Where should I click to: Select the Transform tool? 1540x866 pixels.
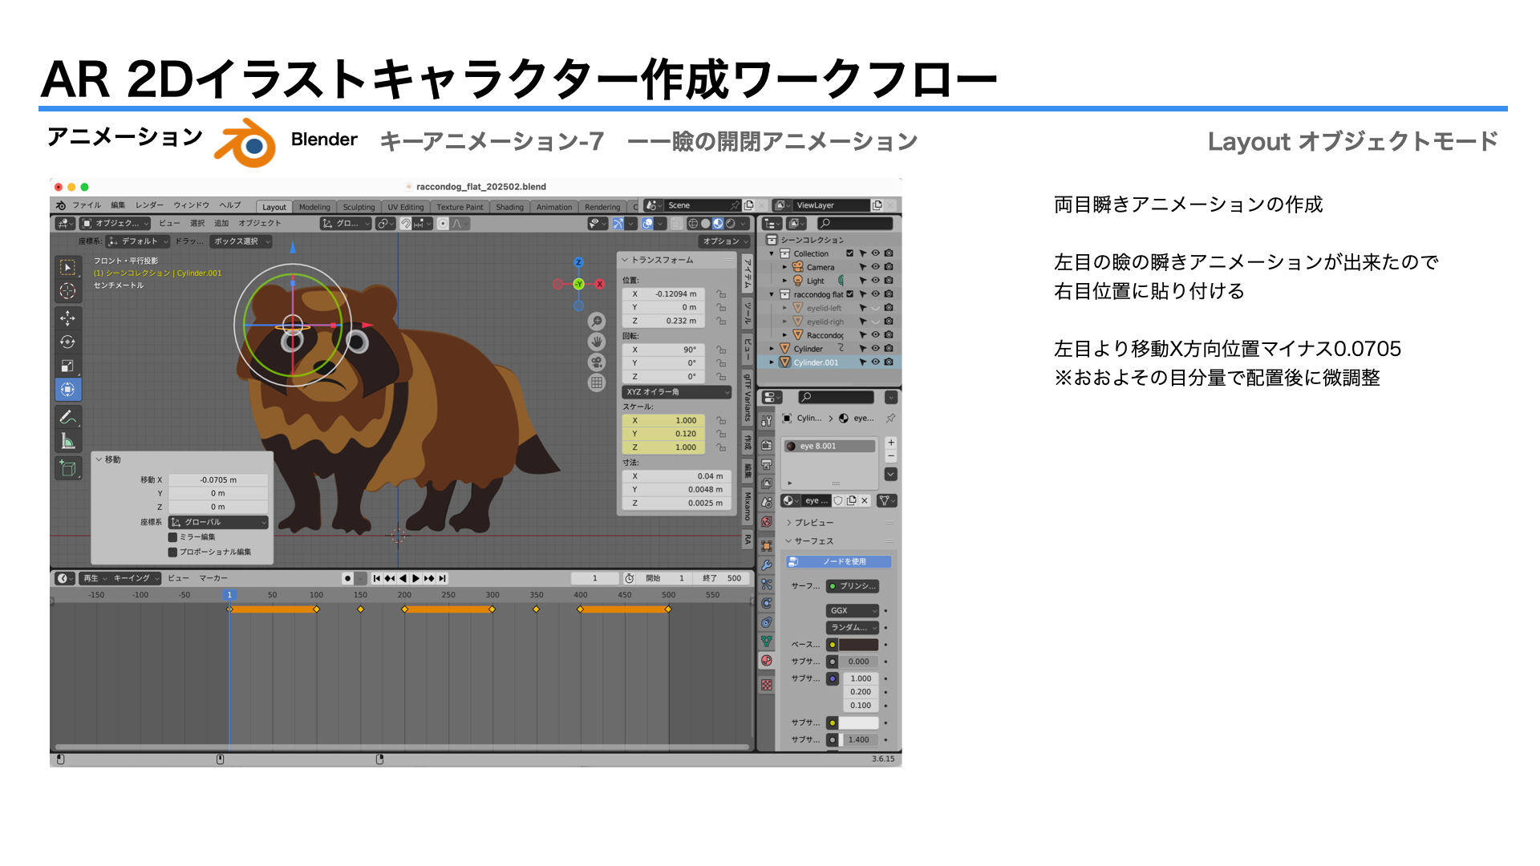point(67,390)
